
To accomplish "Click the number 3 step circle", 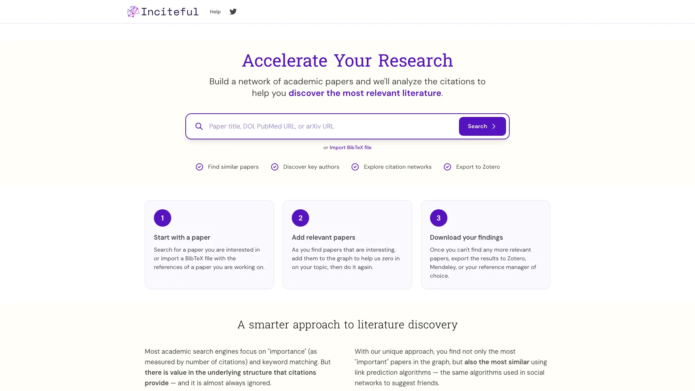I will pos(439,218).
